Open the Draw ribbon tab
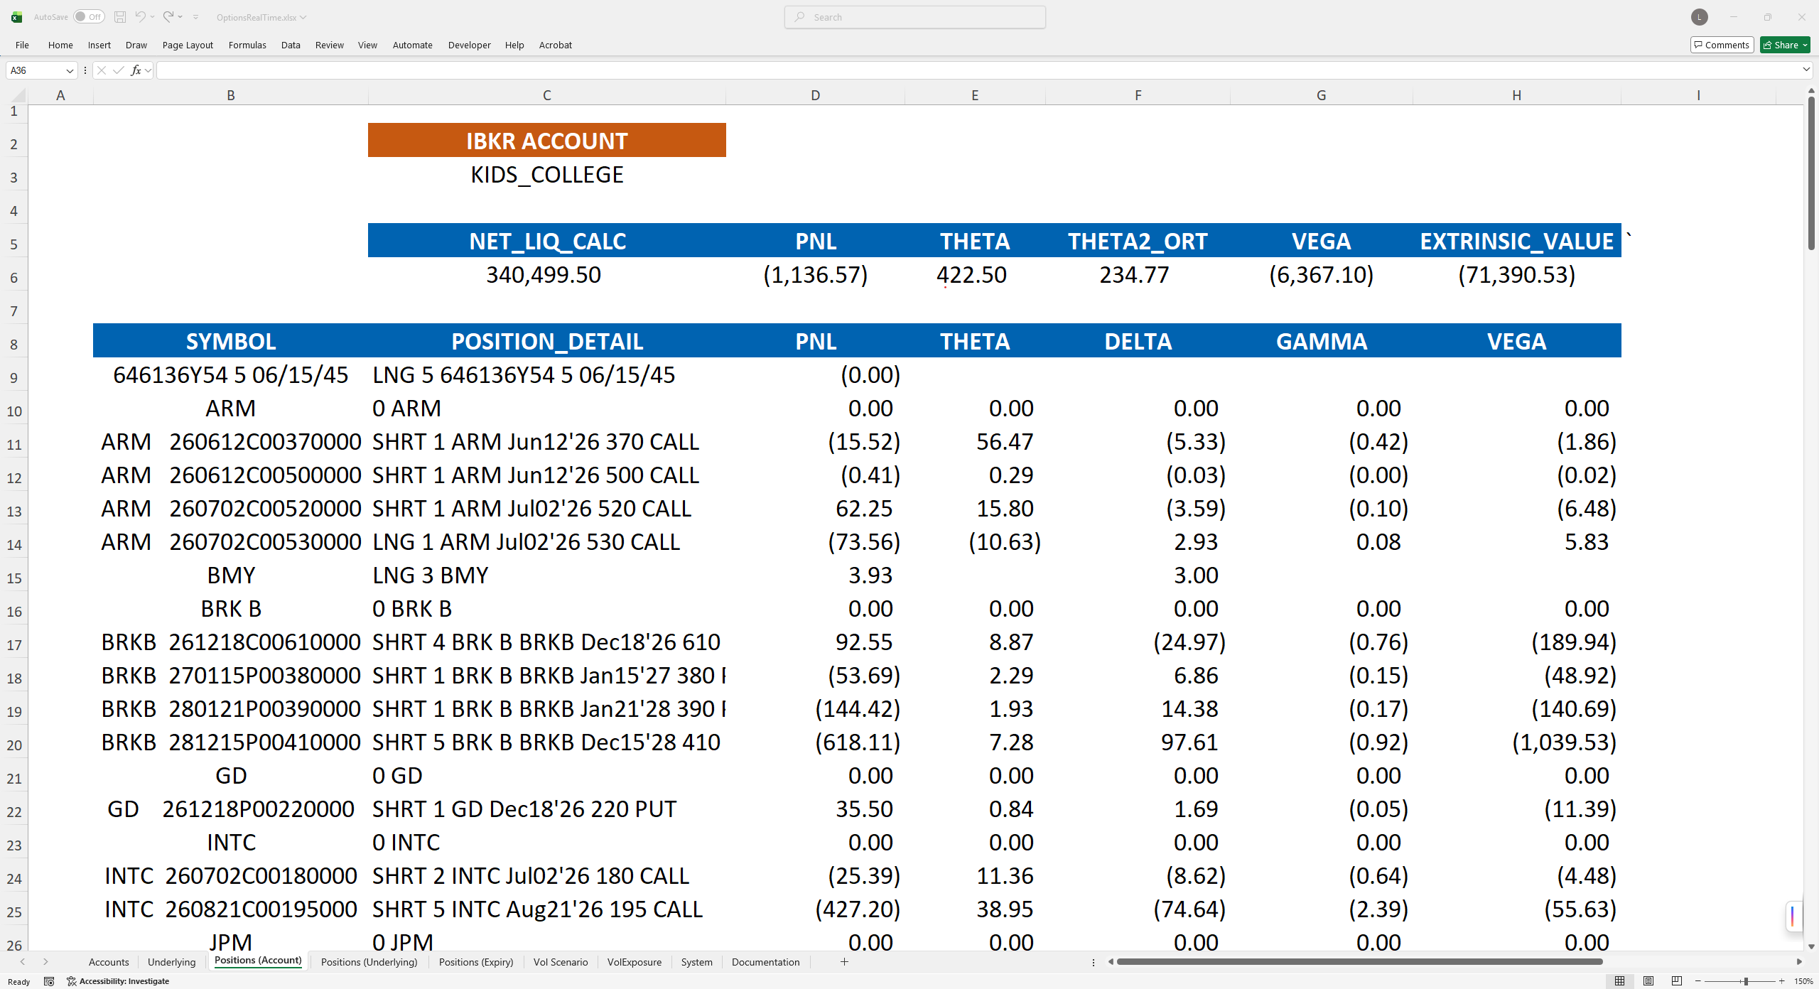 (136, 45)
